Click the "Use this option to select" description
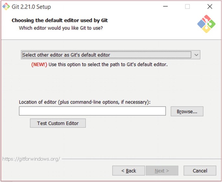Image resolution: width=222 pixels, height=182 pixels. point(108,64)
